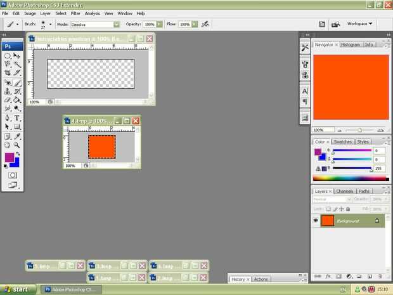Viewport: 393px width, 295px height.
Task: Select the Move tool
Action: click(x=16, y=56)
